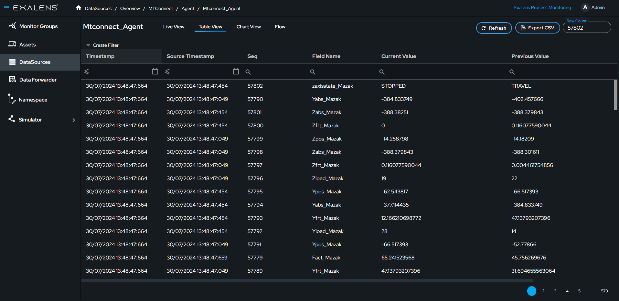Switch to the Table View tab
The image size is (619, 301).
[210, 27]
